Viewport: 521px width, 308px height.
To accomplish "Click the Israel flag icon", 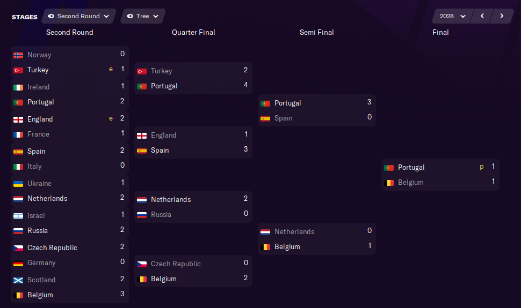I will [x=18, y=216].
